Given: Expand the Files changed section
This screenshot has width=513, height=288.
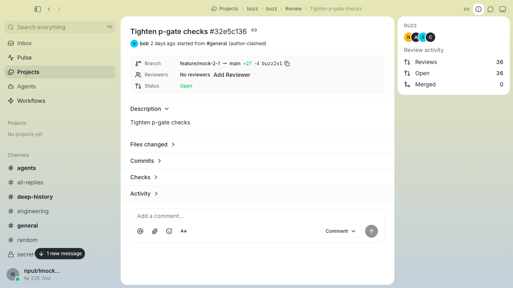Looking at the screenshot, I should [x=153, y=144].
